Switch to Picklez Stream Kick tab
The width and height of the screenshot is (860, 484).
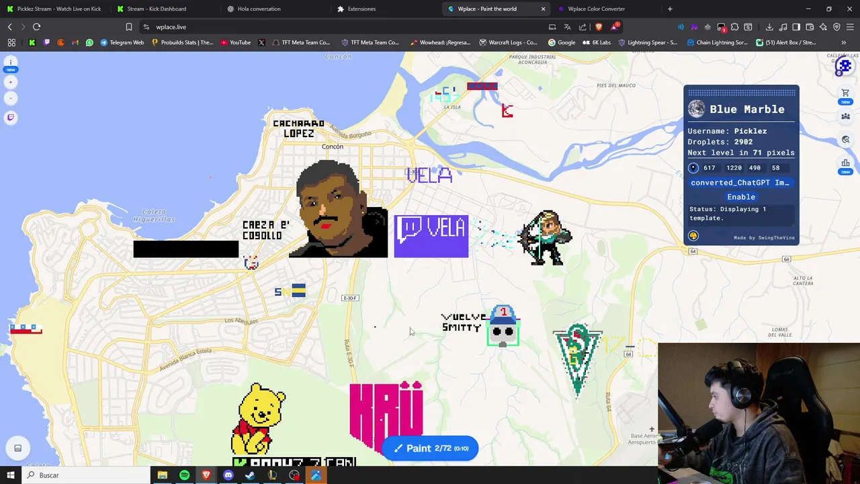click(54, 9)
